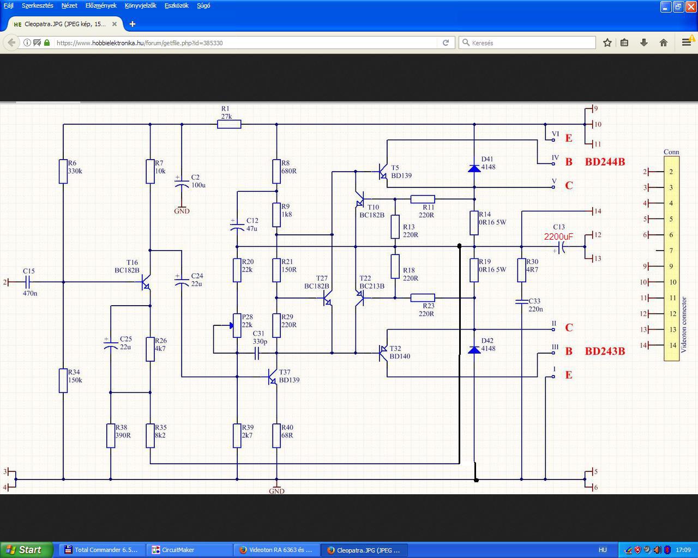Click the Bluetooth tray icon
Viewport: 698px width, 558px height.
point(666,550)
